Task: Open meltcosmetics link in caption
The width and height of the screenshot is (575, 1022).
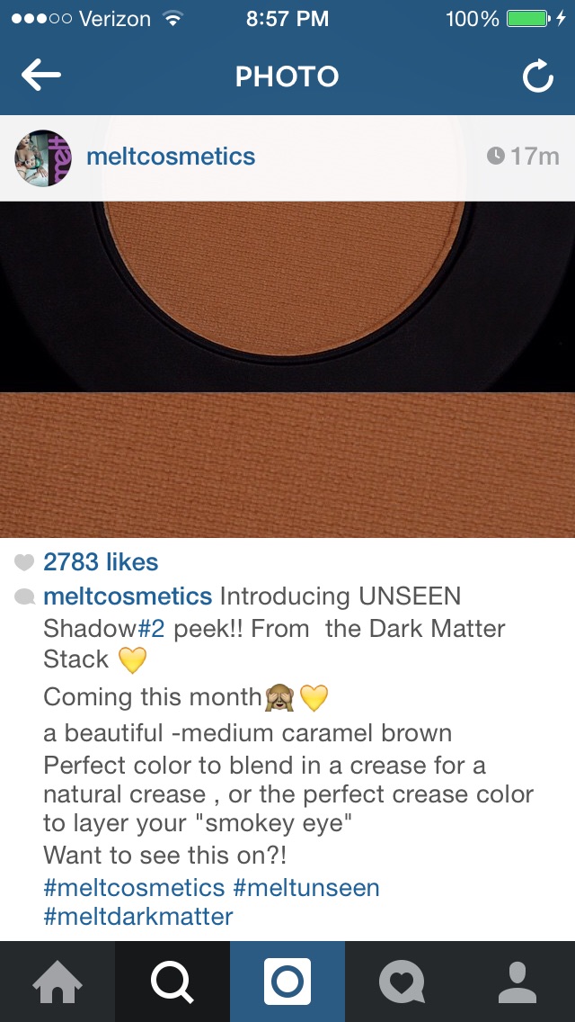Action: coord(128,596)
